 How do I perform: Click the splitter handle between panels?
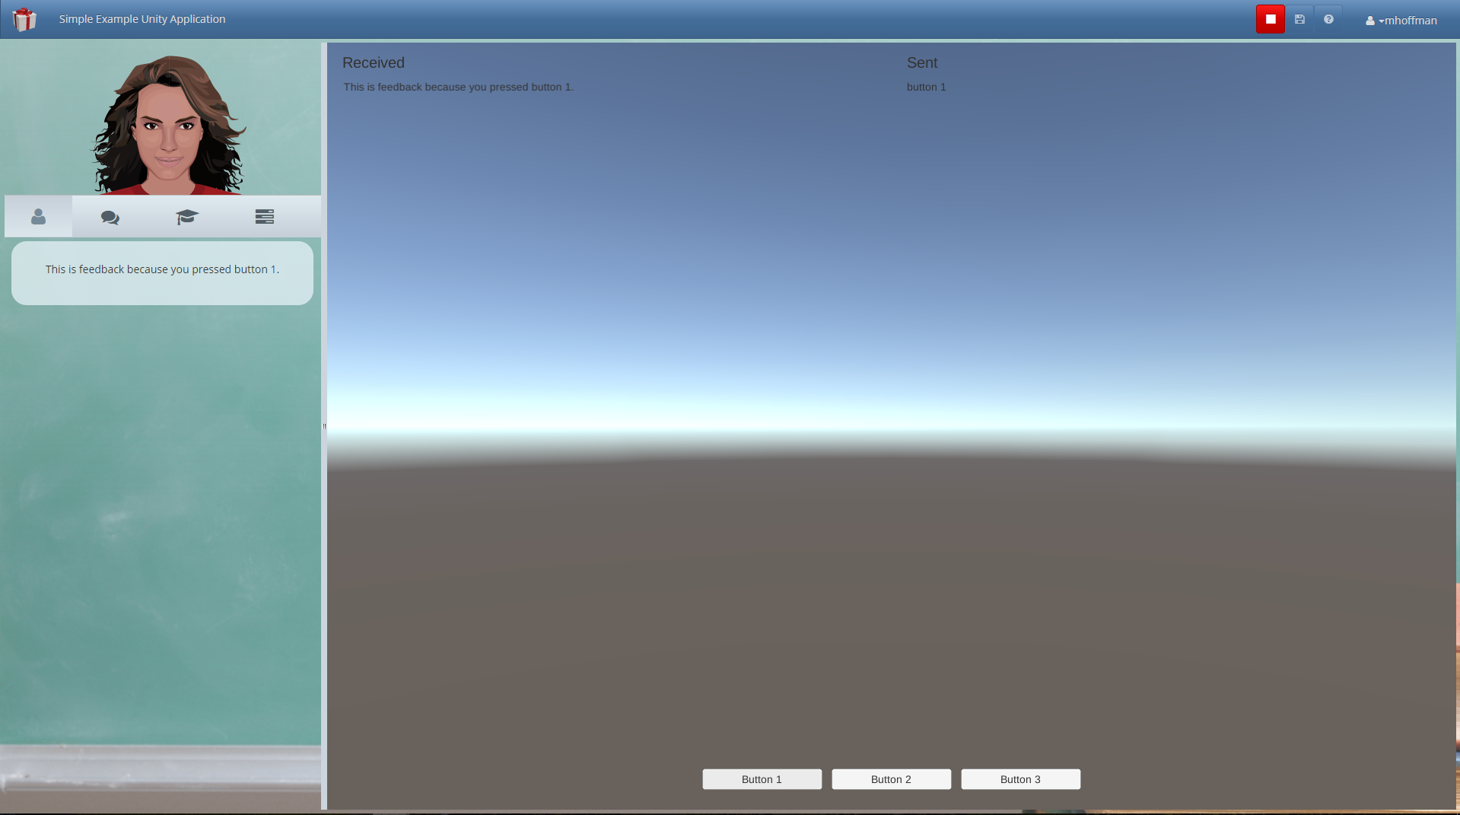click(x=324, y=426)
